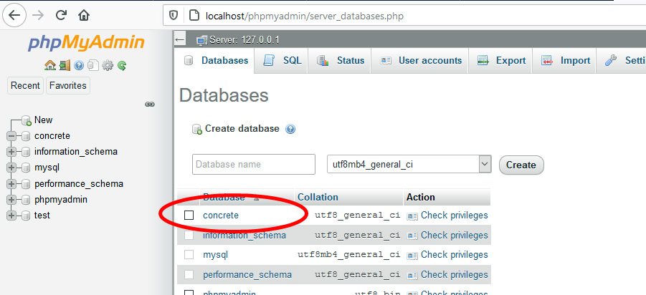The image size is (646, 295).
Task: Open the collation dropdown utf8mb4_general_ci
Action: [409, 164]
